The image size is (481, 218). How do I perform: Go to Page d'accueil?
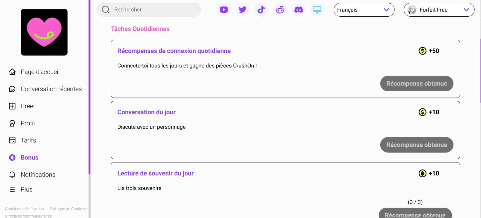(40, 72)
